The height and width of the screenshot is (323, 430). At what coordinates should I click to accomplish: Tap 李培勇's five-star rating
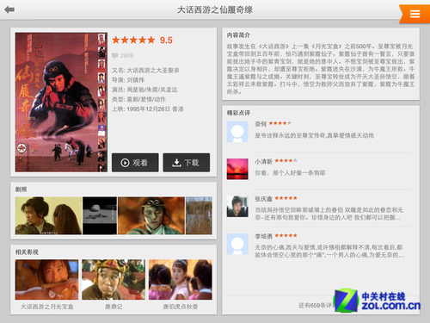tap(286, 235)
